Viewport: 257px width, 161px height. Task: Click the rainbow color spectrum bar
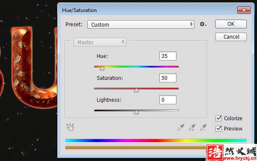click(x=156, y=140)
